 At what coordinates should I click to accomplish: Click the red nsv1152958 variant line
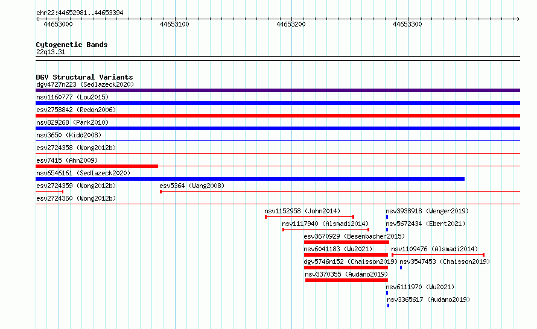point(310,217)
